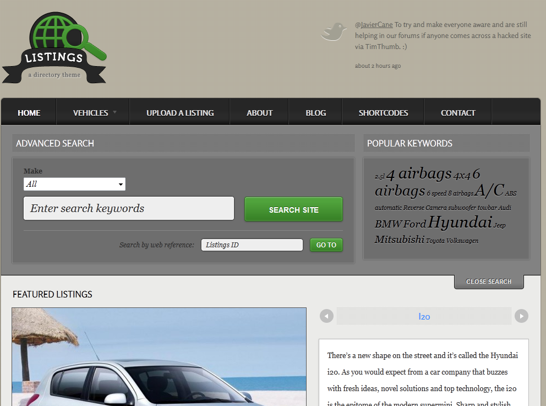This screenshot has width=546, height=406.
Task: Click the 'about 2 hours ago' tweet timestamp
Action: [378, 66]
